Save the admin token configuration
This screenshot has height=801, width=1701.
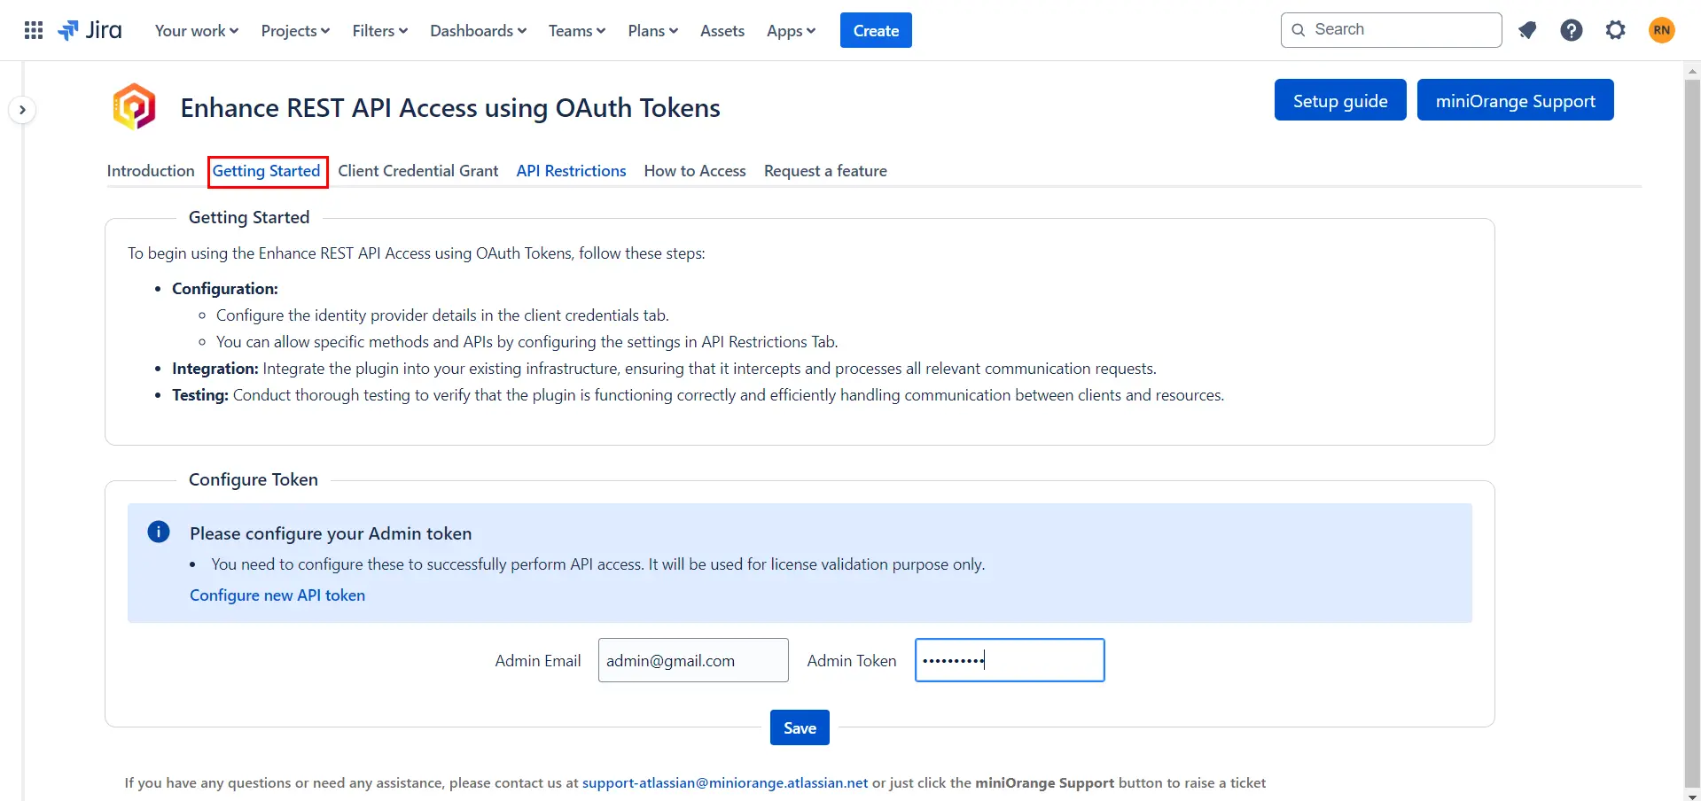pyautogui.click(x=800, y=727)
